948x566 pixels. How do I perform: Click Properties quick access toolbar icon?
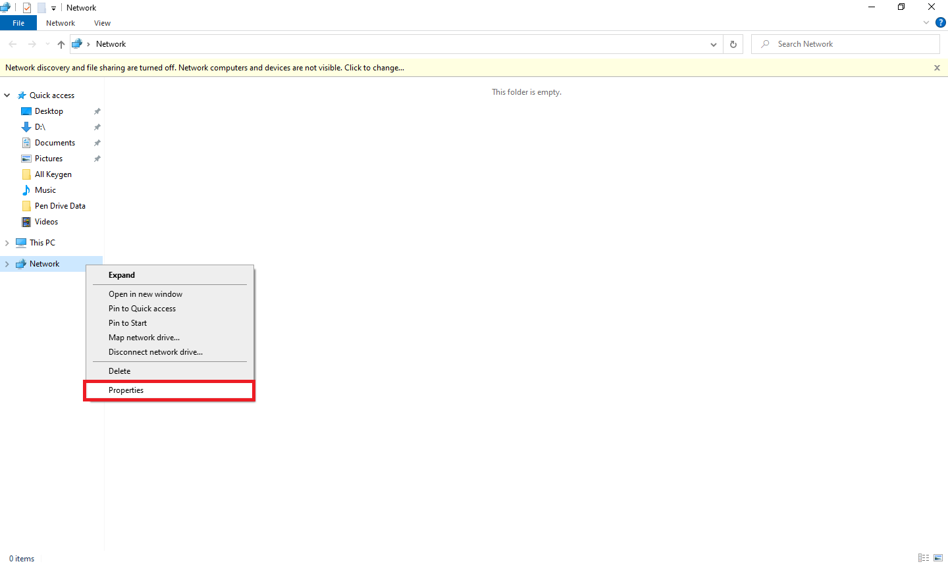pyautogui.click(x=27, y=8)
